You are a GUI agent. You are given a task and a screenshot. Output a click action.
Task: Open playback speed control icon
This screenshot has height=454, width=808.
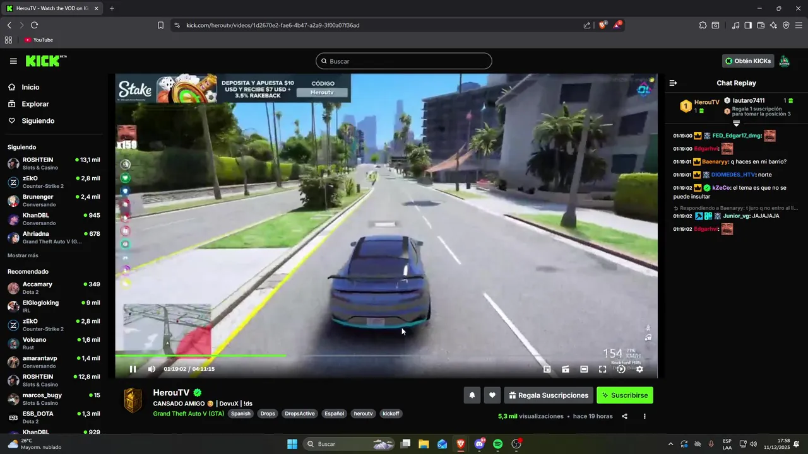[621, 369]
